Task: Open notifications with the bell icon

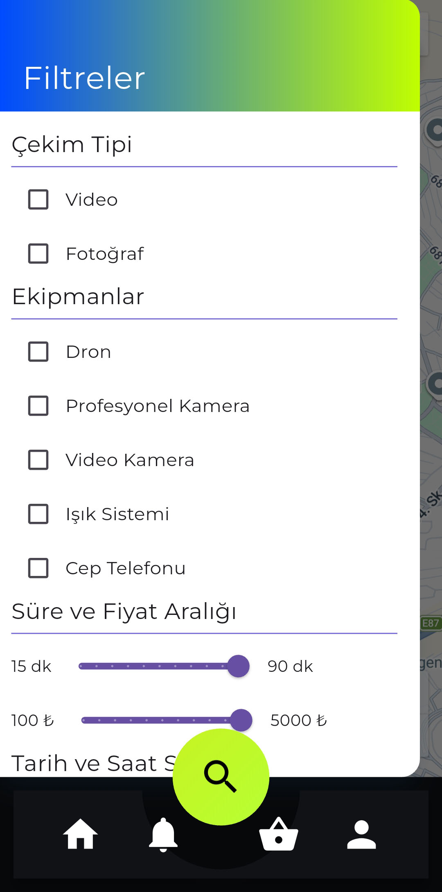Action: (163, 835)
